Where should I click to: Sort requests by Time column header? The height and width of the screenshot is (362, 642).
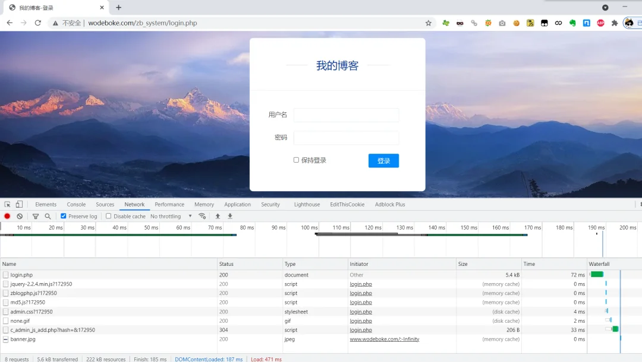[554, 264]
